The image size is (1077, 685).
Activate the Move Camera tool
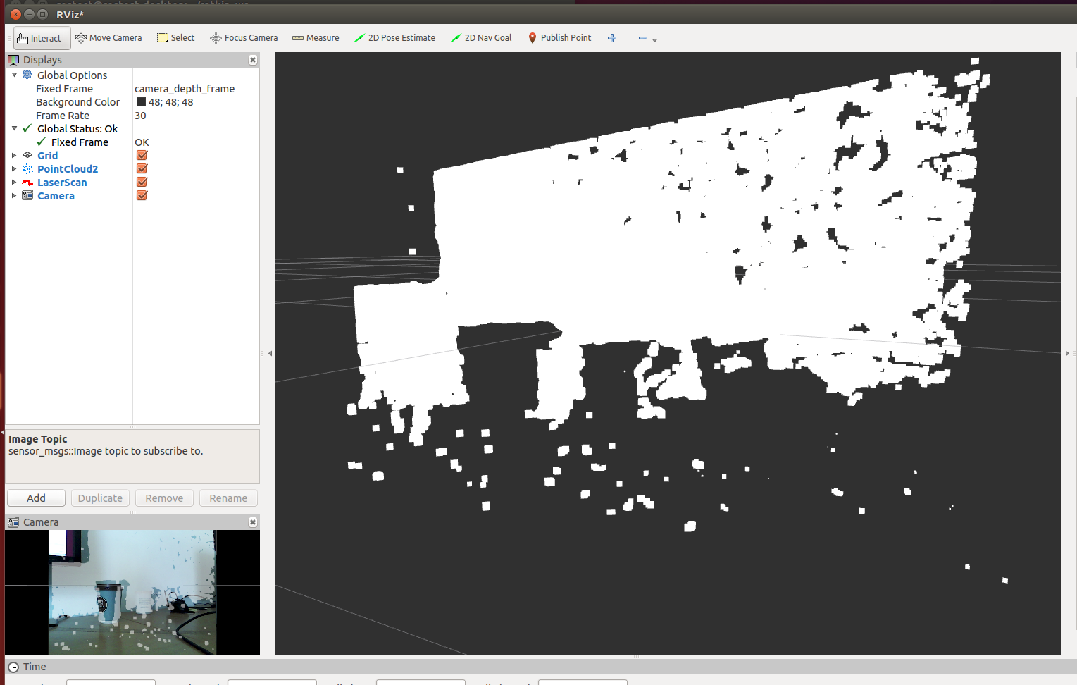click(x=108, y=38)
